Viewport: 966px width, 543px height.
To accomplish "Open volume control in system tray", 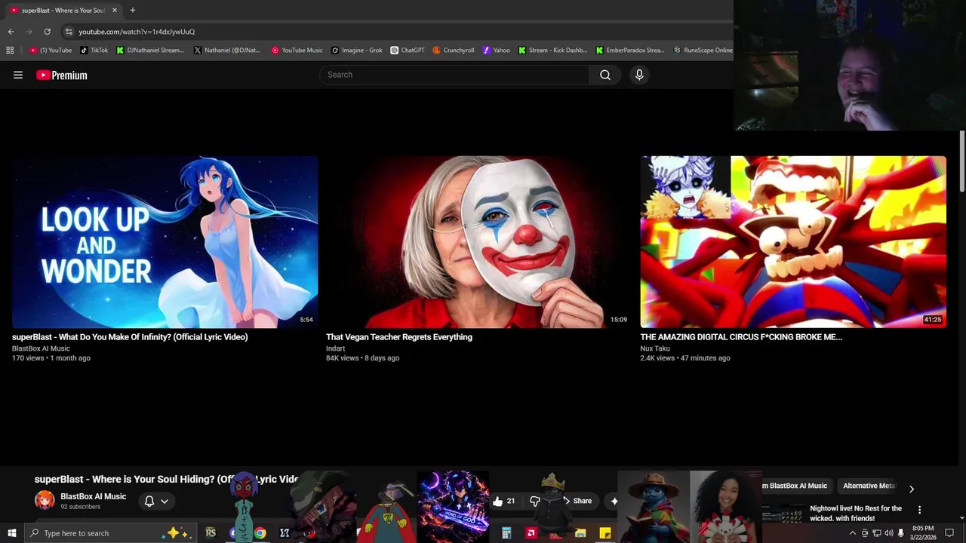I will (x=888, y=533).
